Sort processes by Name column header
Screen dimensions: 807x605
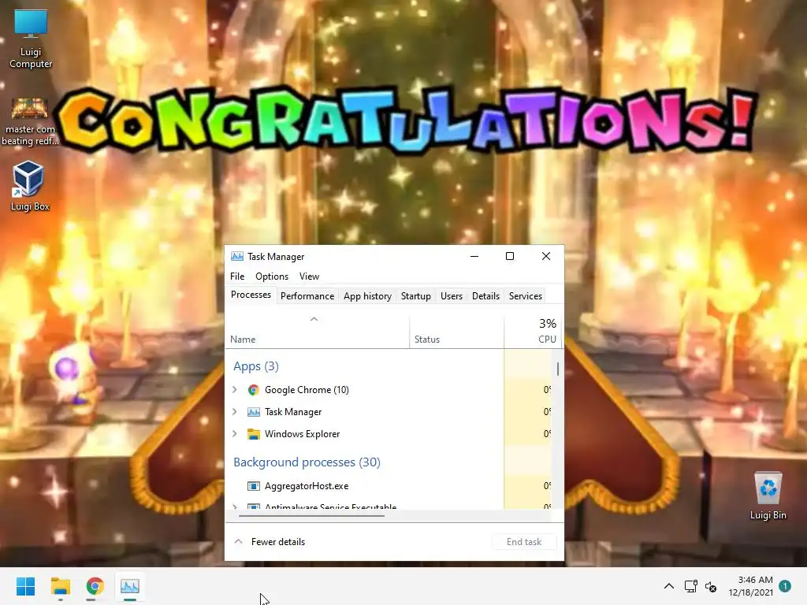click(317, 332)
